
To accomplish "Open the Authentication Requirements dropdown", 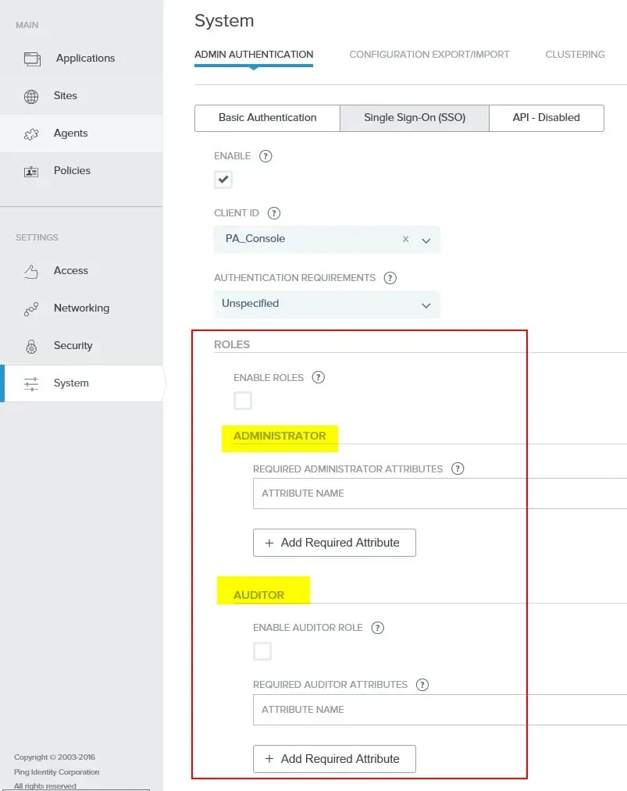I will click(426, 305).
